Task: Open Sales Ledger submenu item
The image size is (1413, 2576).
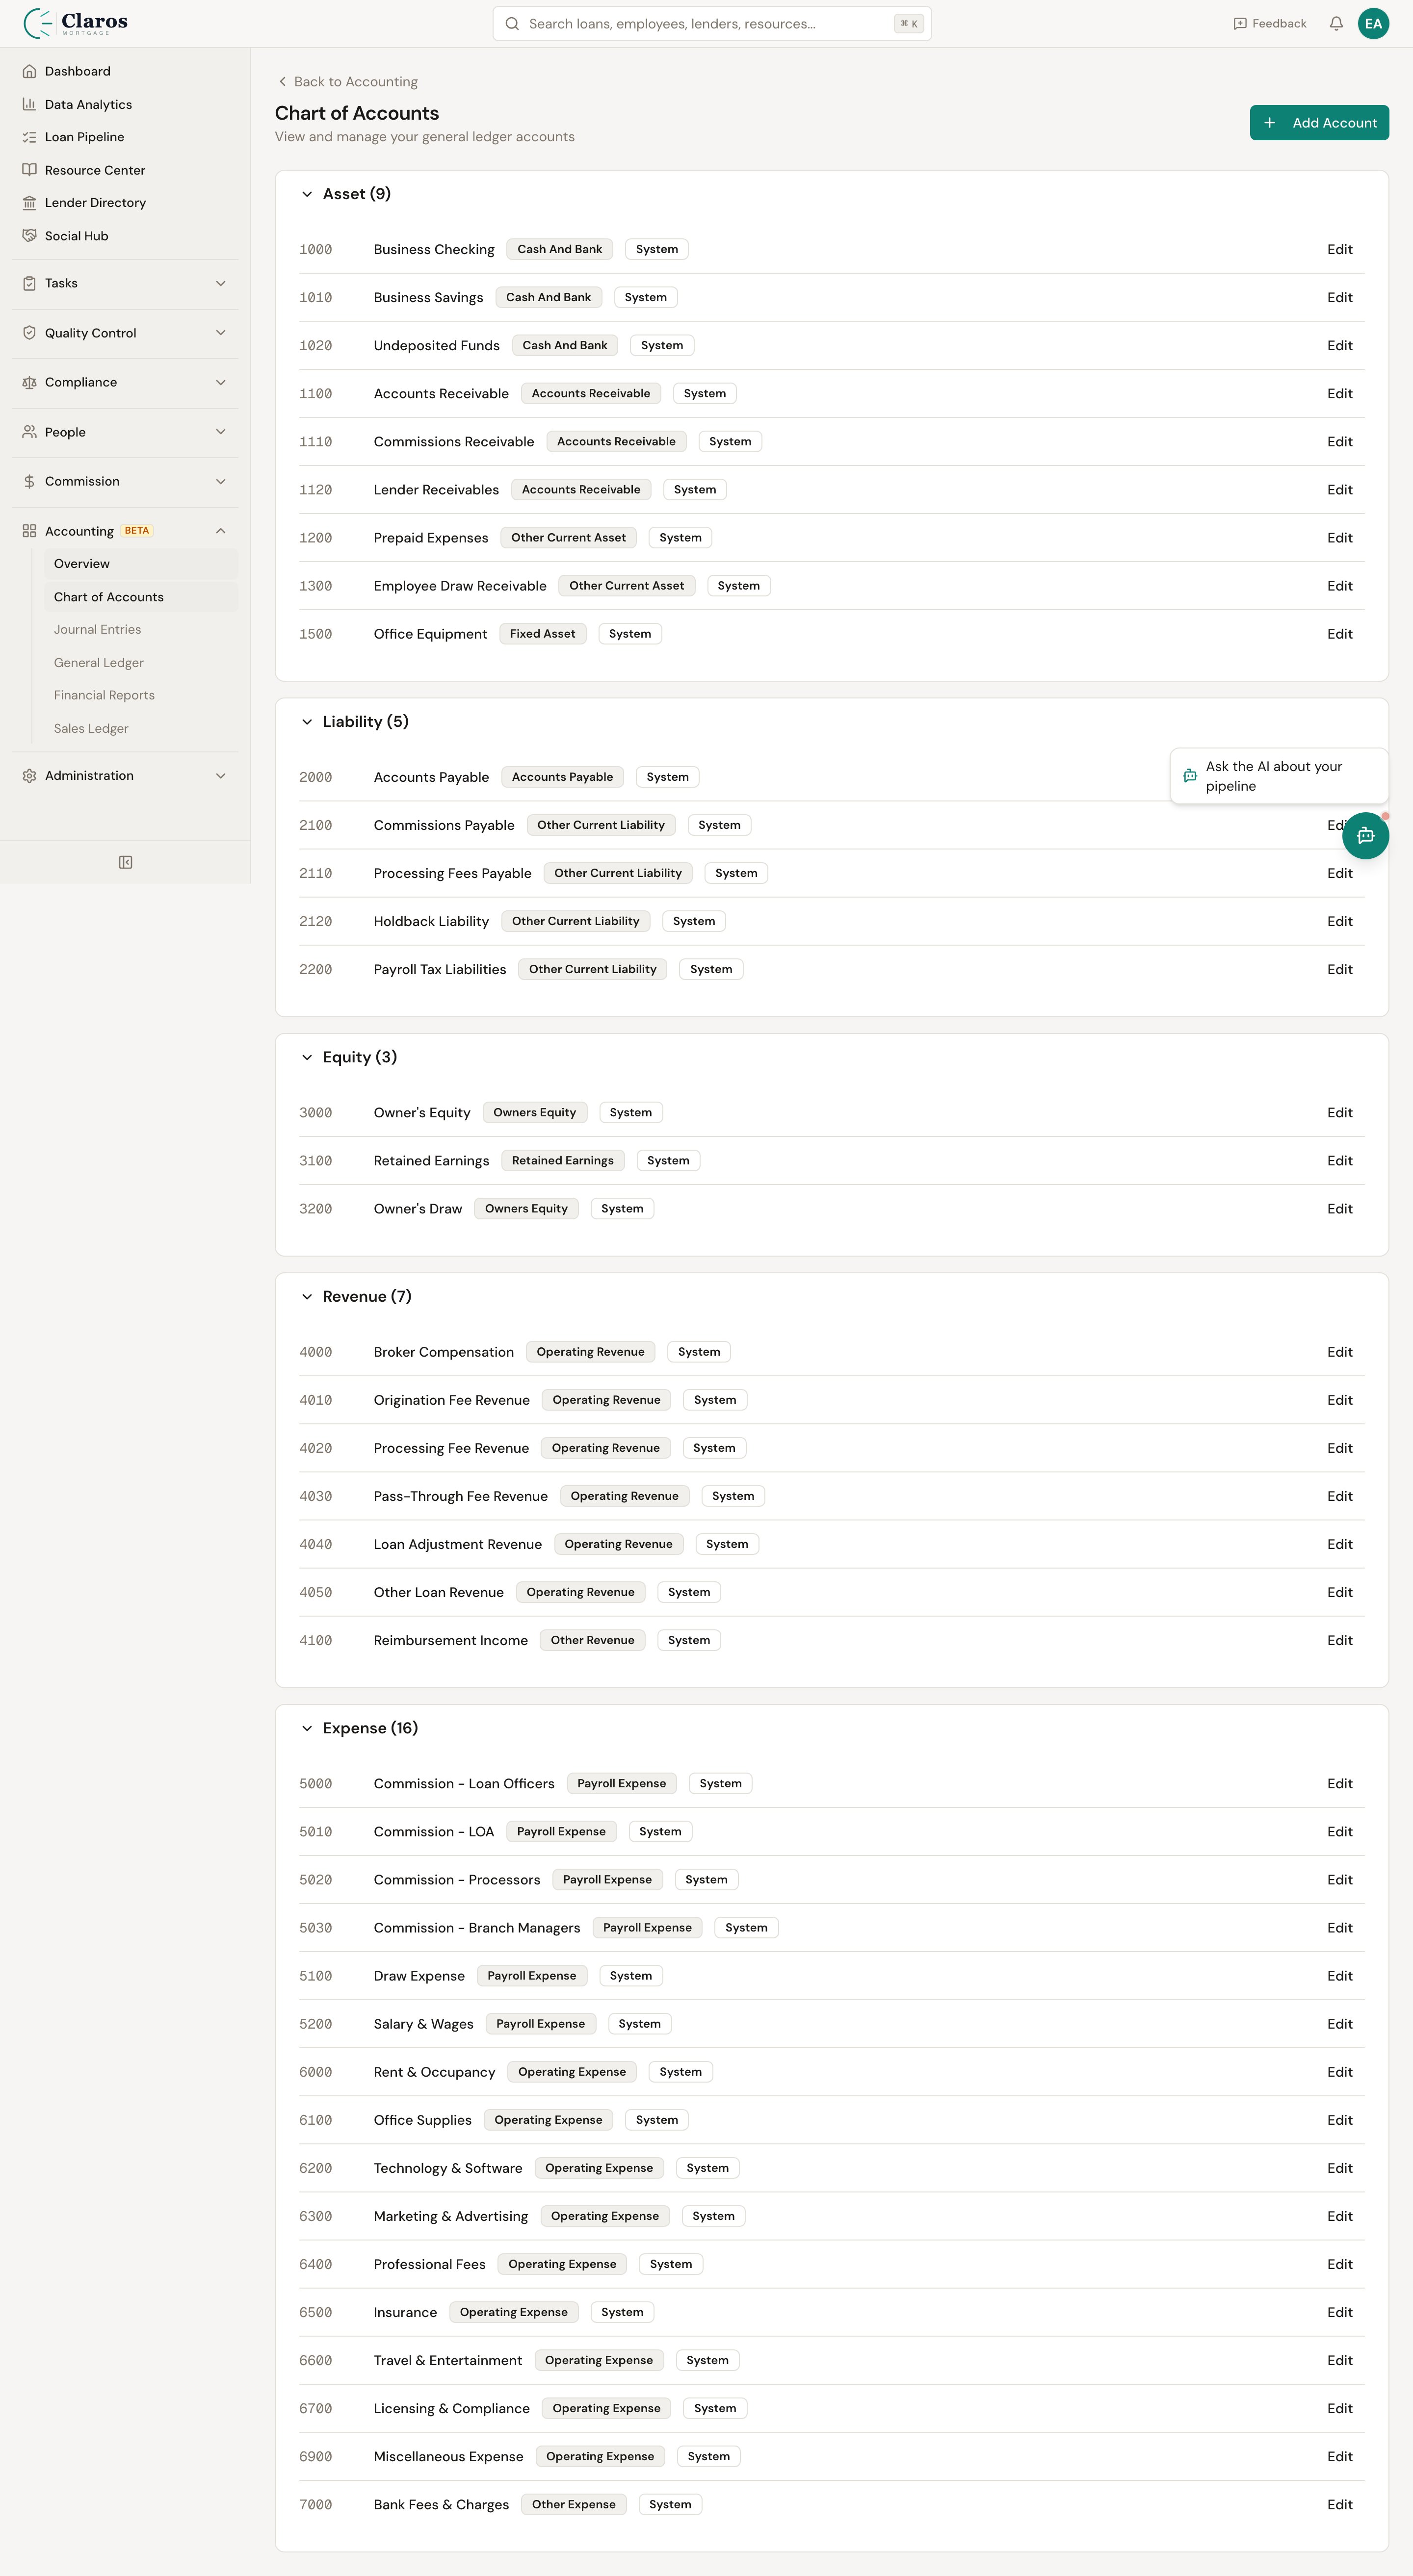Action: pyautogui.click(x=140, y=729)
